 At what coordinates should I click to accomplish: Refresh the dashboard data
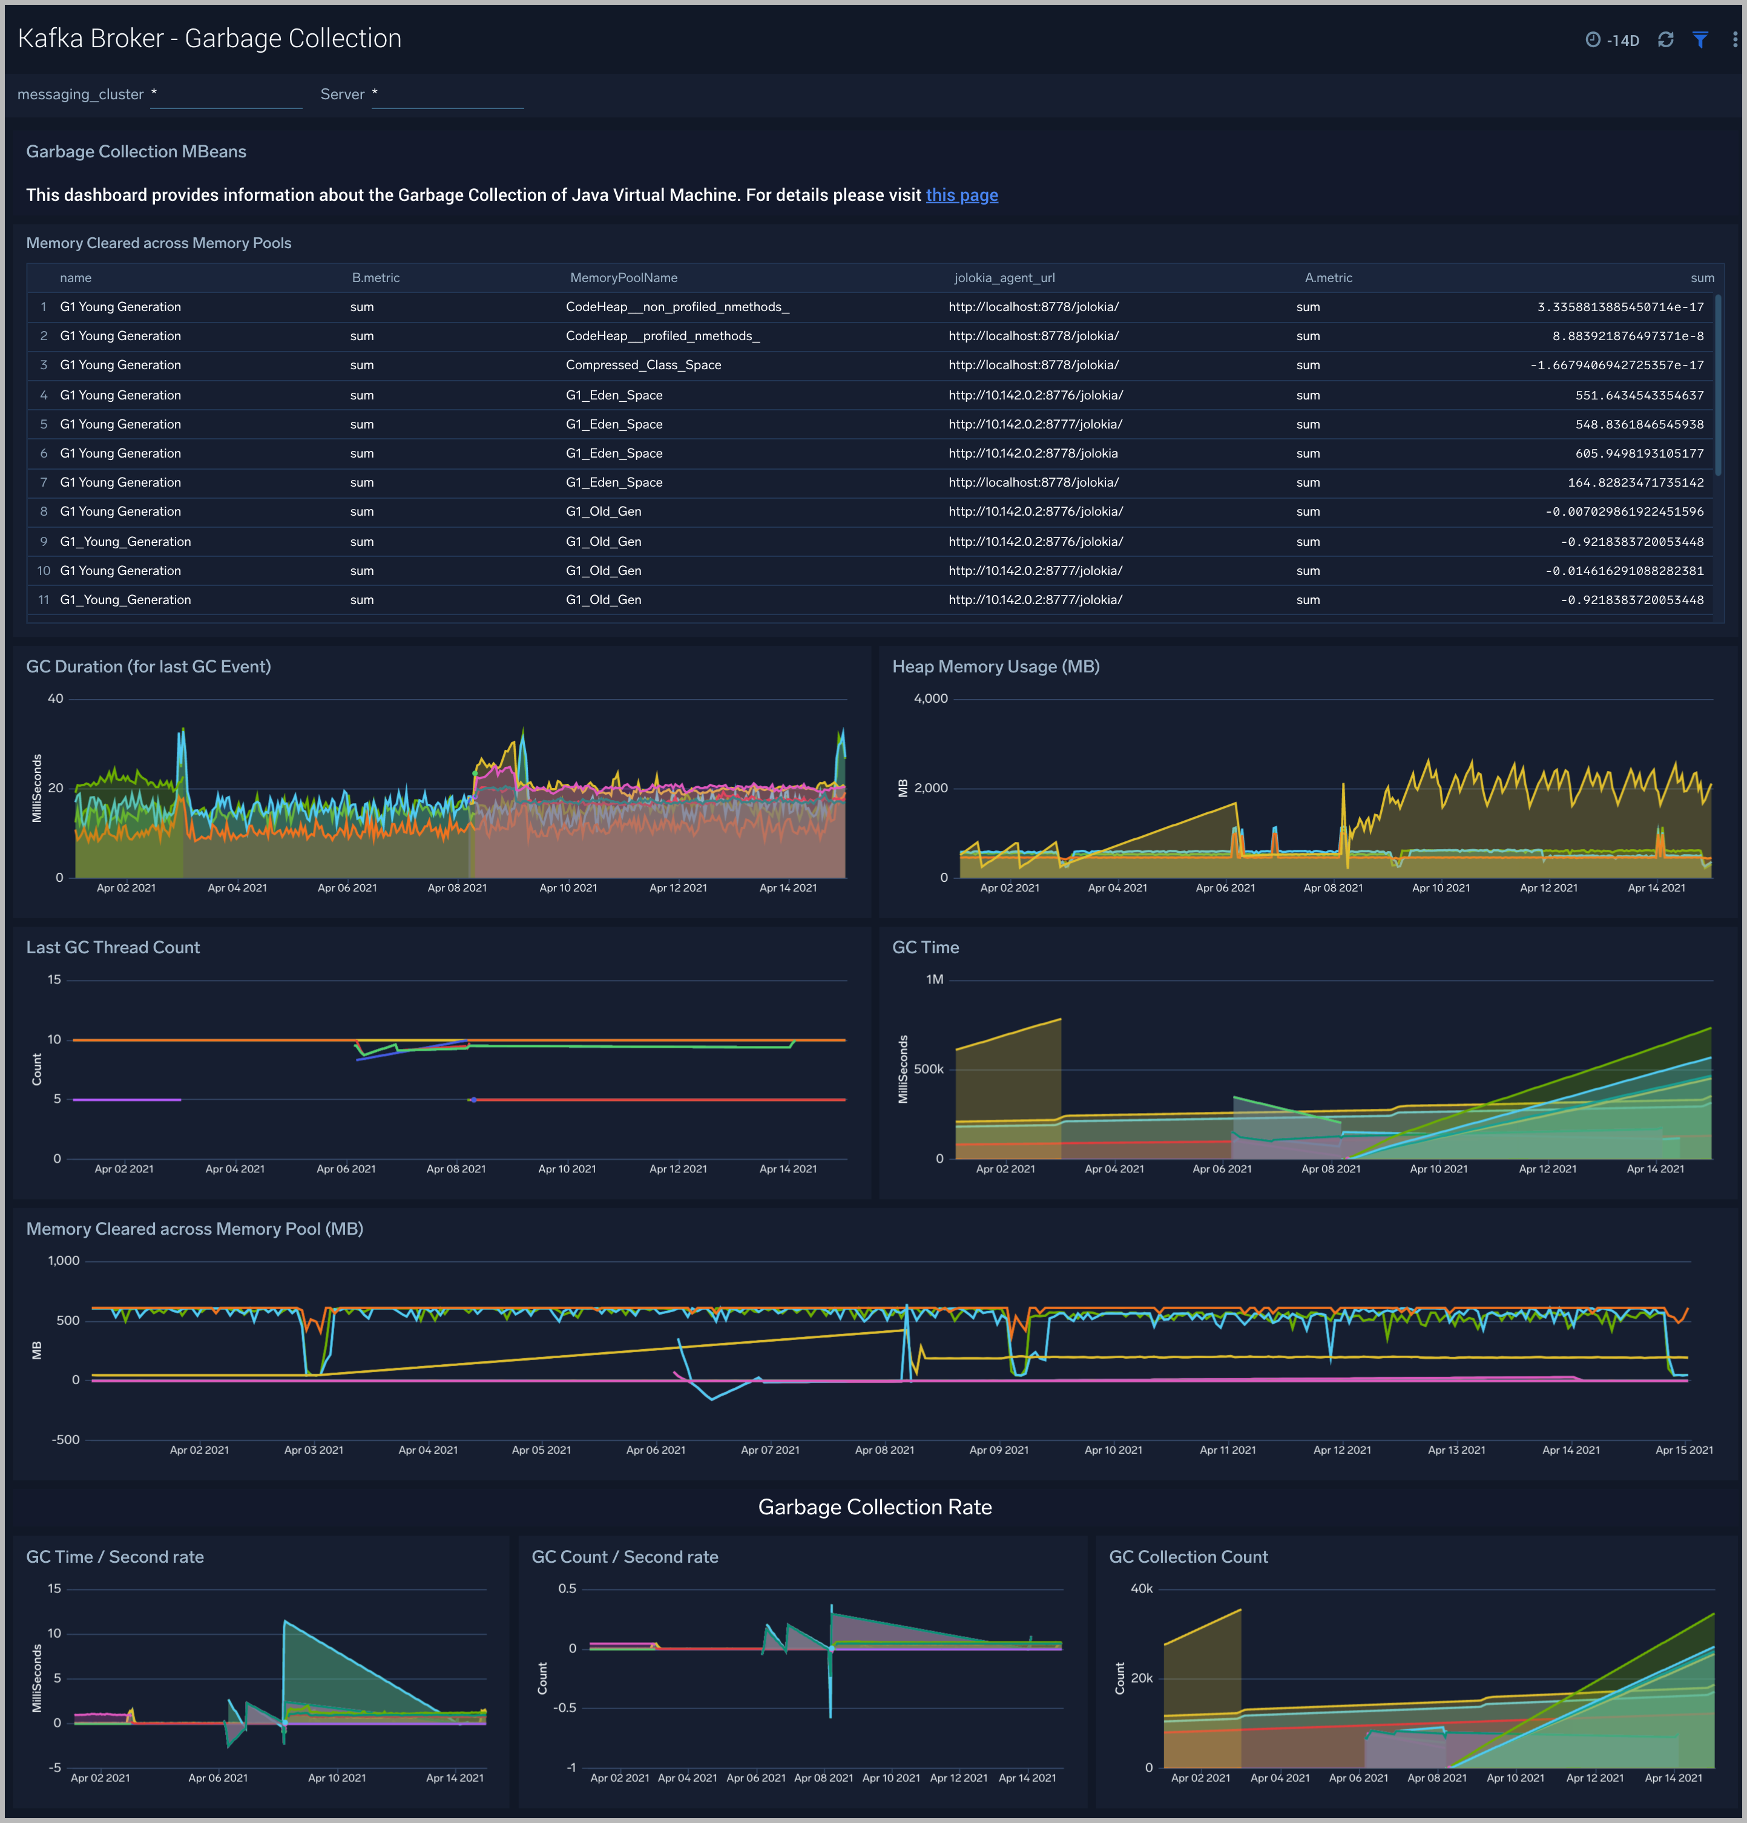pyautogui.click(x=1665, y=40)
